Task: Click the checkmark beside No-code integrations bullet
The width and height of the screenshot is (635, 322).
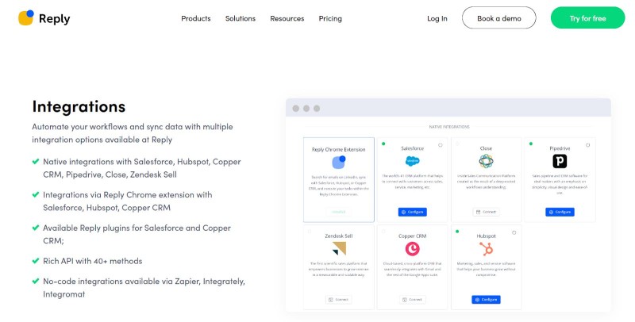Action: pyautogui.click(x=36, y=281)
